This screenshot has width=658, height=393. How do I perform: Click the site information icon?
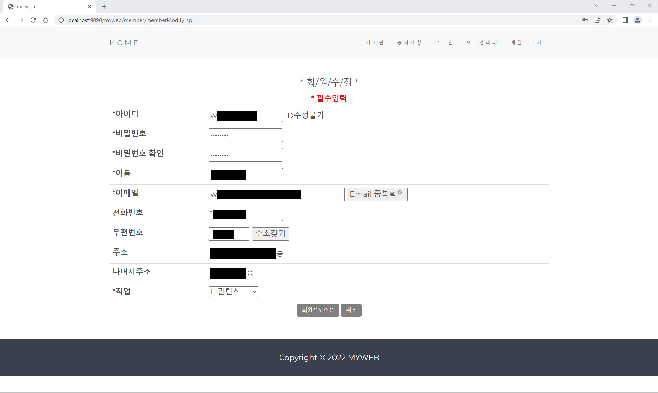click(x=61, y=20)
